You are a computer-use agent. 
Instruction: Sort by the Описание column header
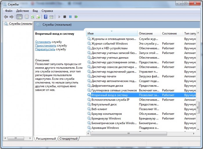[x=149, y=33]
